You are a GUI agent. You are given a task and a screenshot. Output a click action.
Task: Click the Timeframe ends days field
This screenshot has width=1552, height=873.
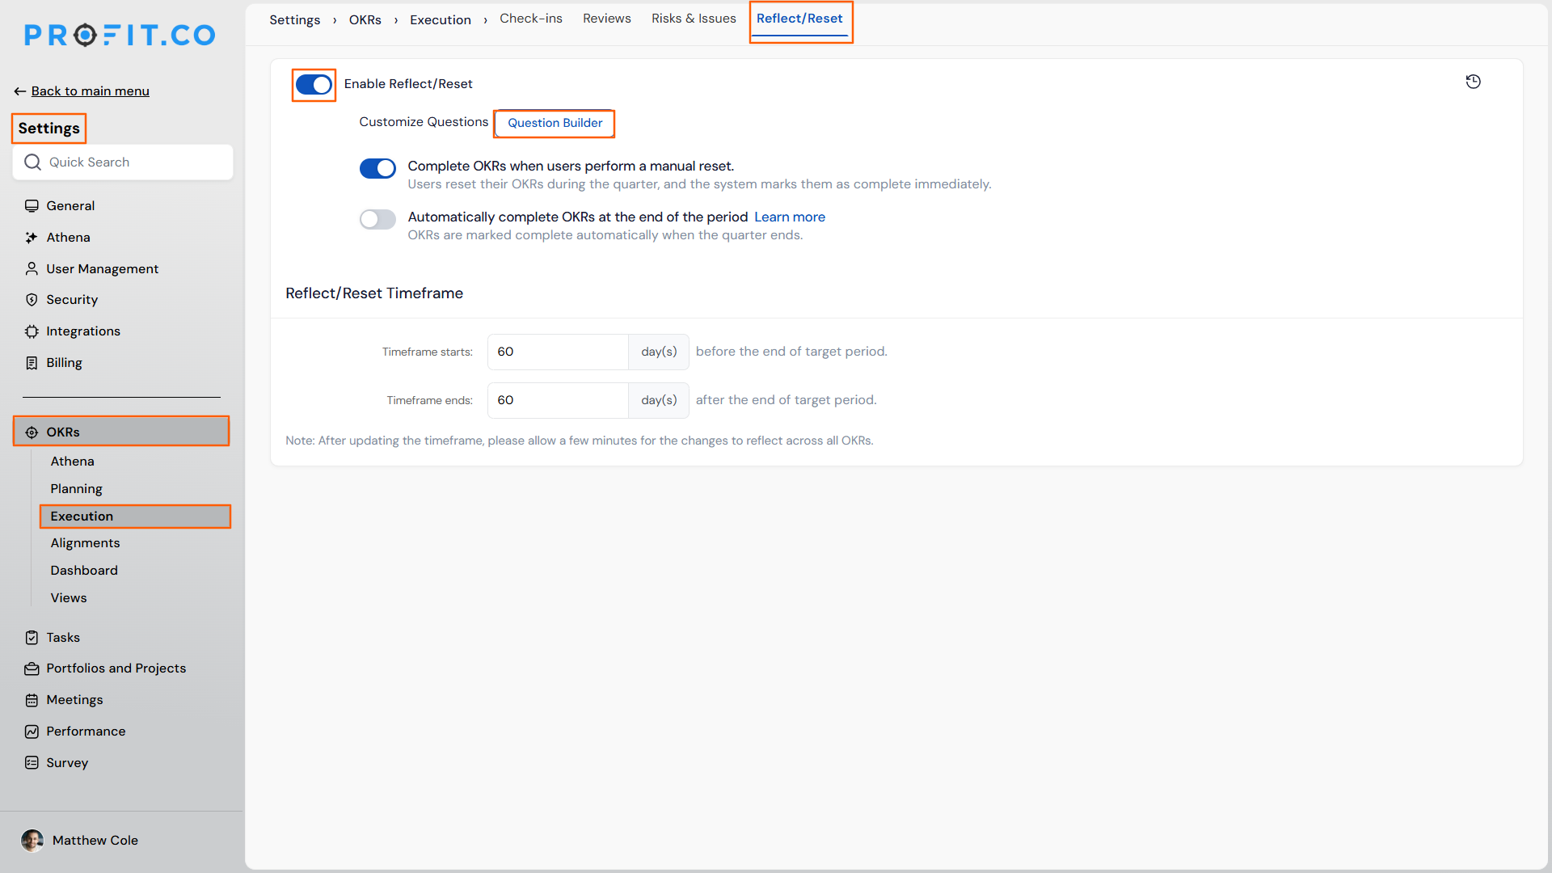[x=558, y=400]
